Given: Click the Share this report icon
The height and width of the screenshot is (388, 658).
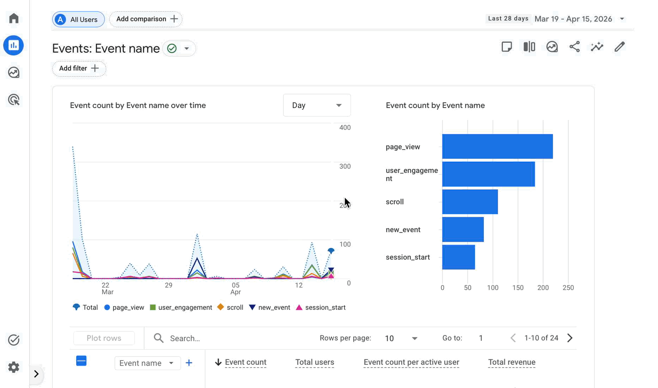Looking at the screenshot, I should (x=574, y=47).
